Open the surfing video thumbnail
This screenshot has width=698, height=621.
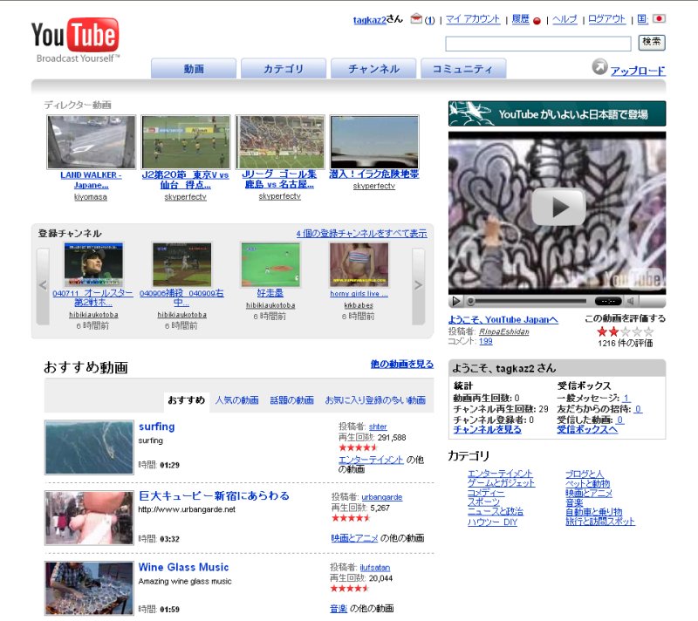[x=89, y=447]
